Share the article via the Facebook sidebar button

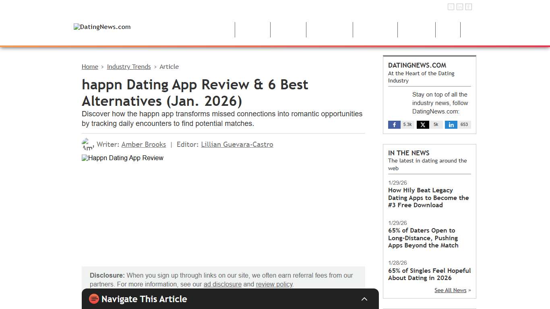pyautogui.click(x=401, y=124)
